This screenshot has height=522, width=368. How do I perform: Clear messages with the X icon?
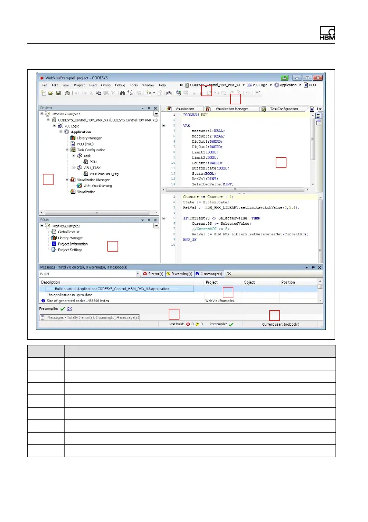(x=229, y=273)
